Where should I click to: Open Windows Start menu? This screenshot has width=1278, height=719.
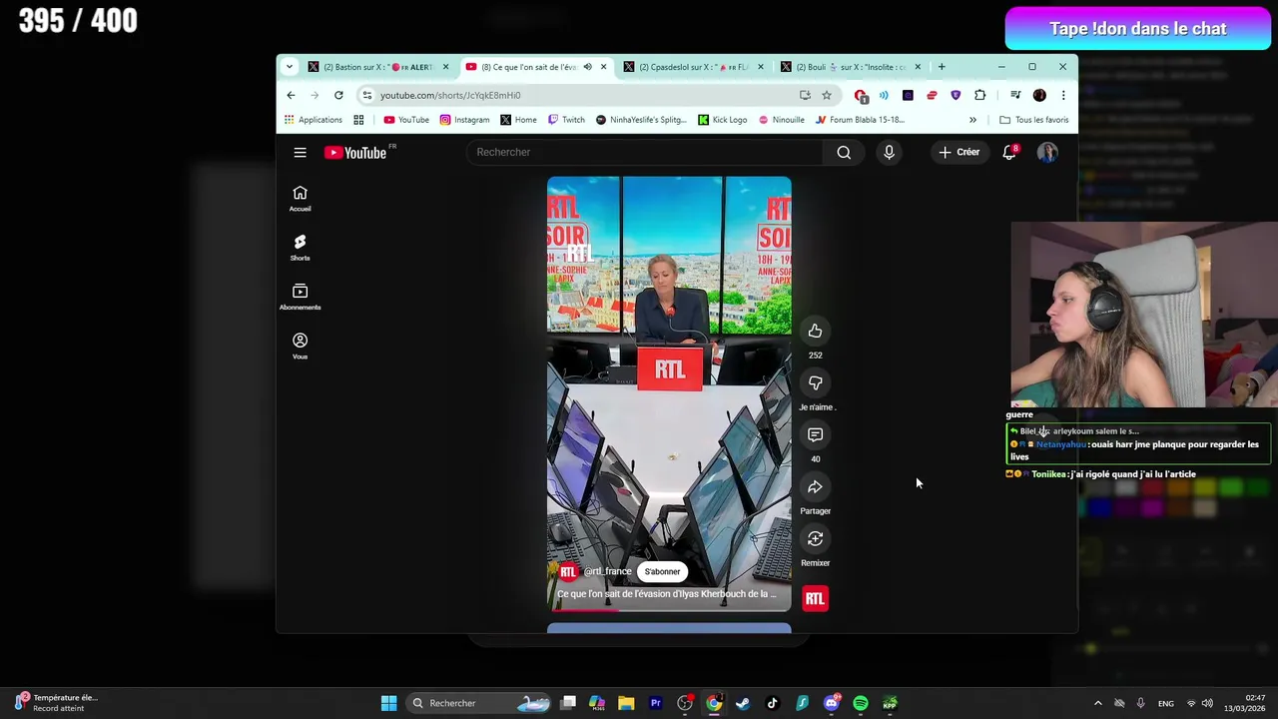388,703
